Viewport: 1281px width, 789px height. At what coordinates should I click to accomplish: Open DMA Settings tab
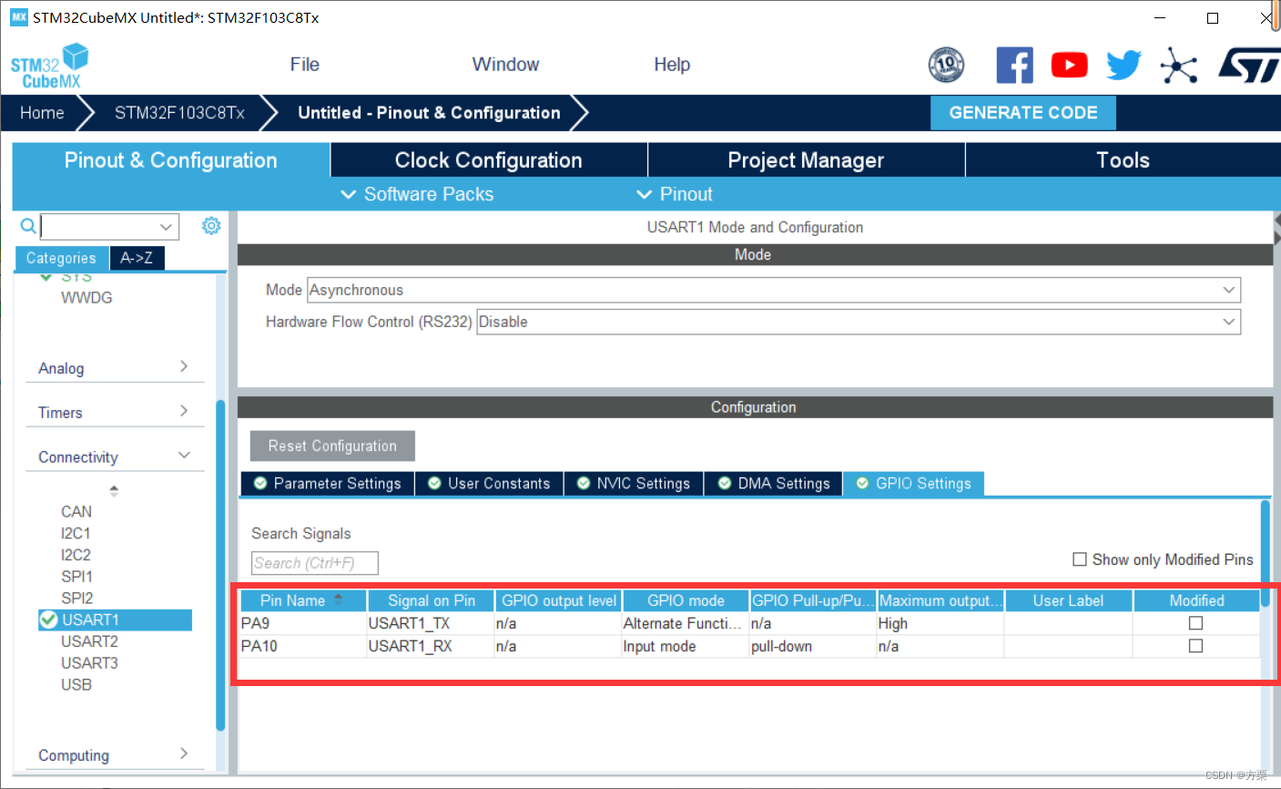coord(774,484)
